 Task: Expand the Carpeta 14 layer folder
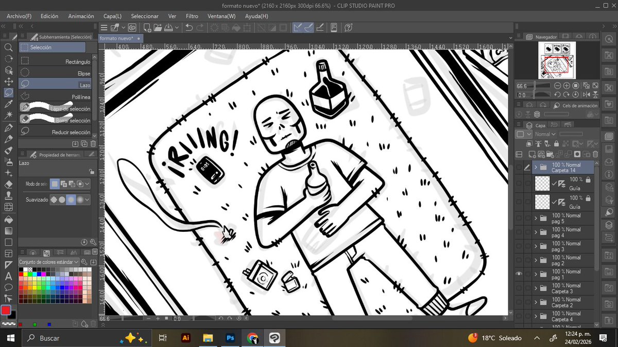tap(536, 167)
